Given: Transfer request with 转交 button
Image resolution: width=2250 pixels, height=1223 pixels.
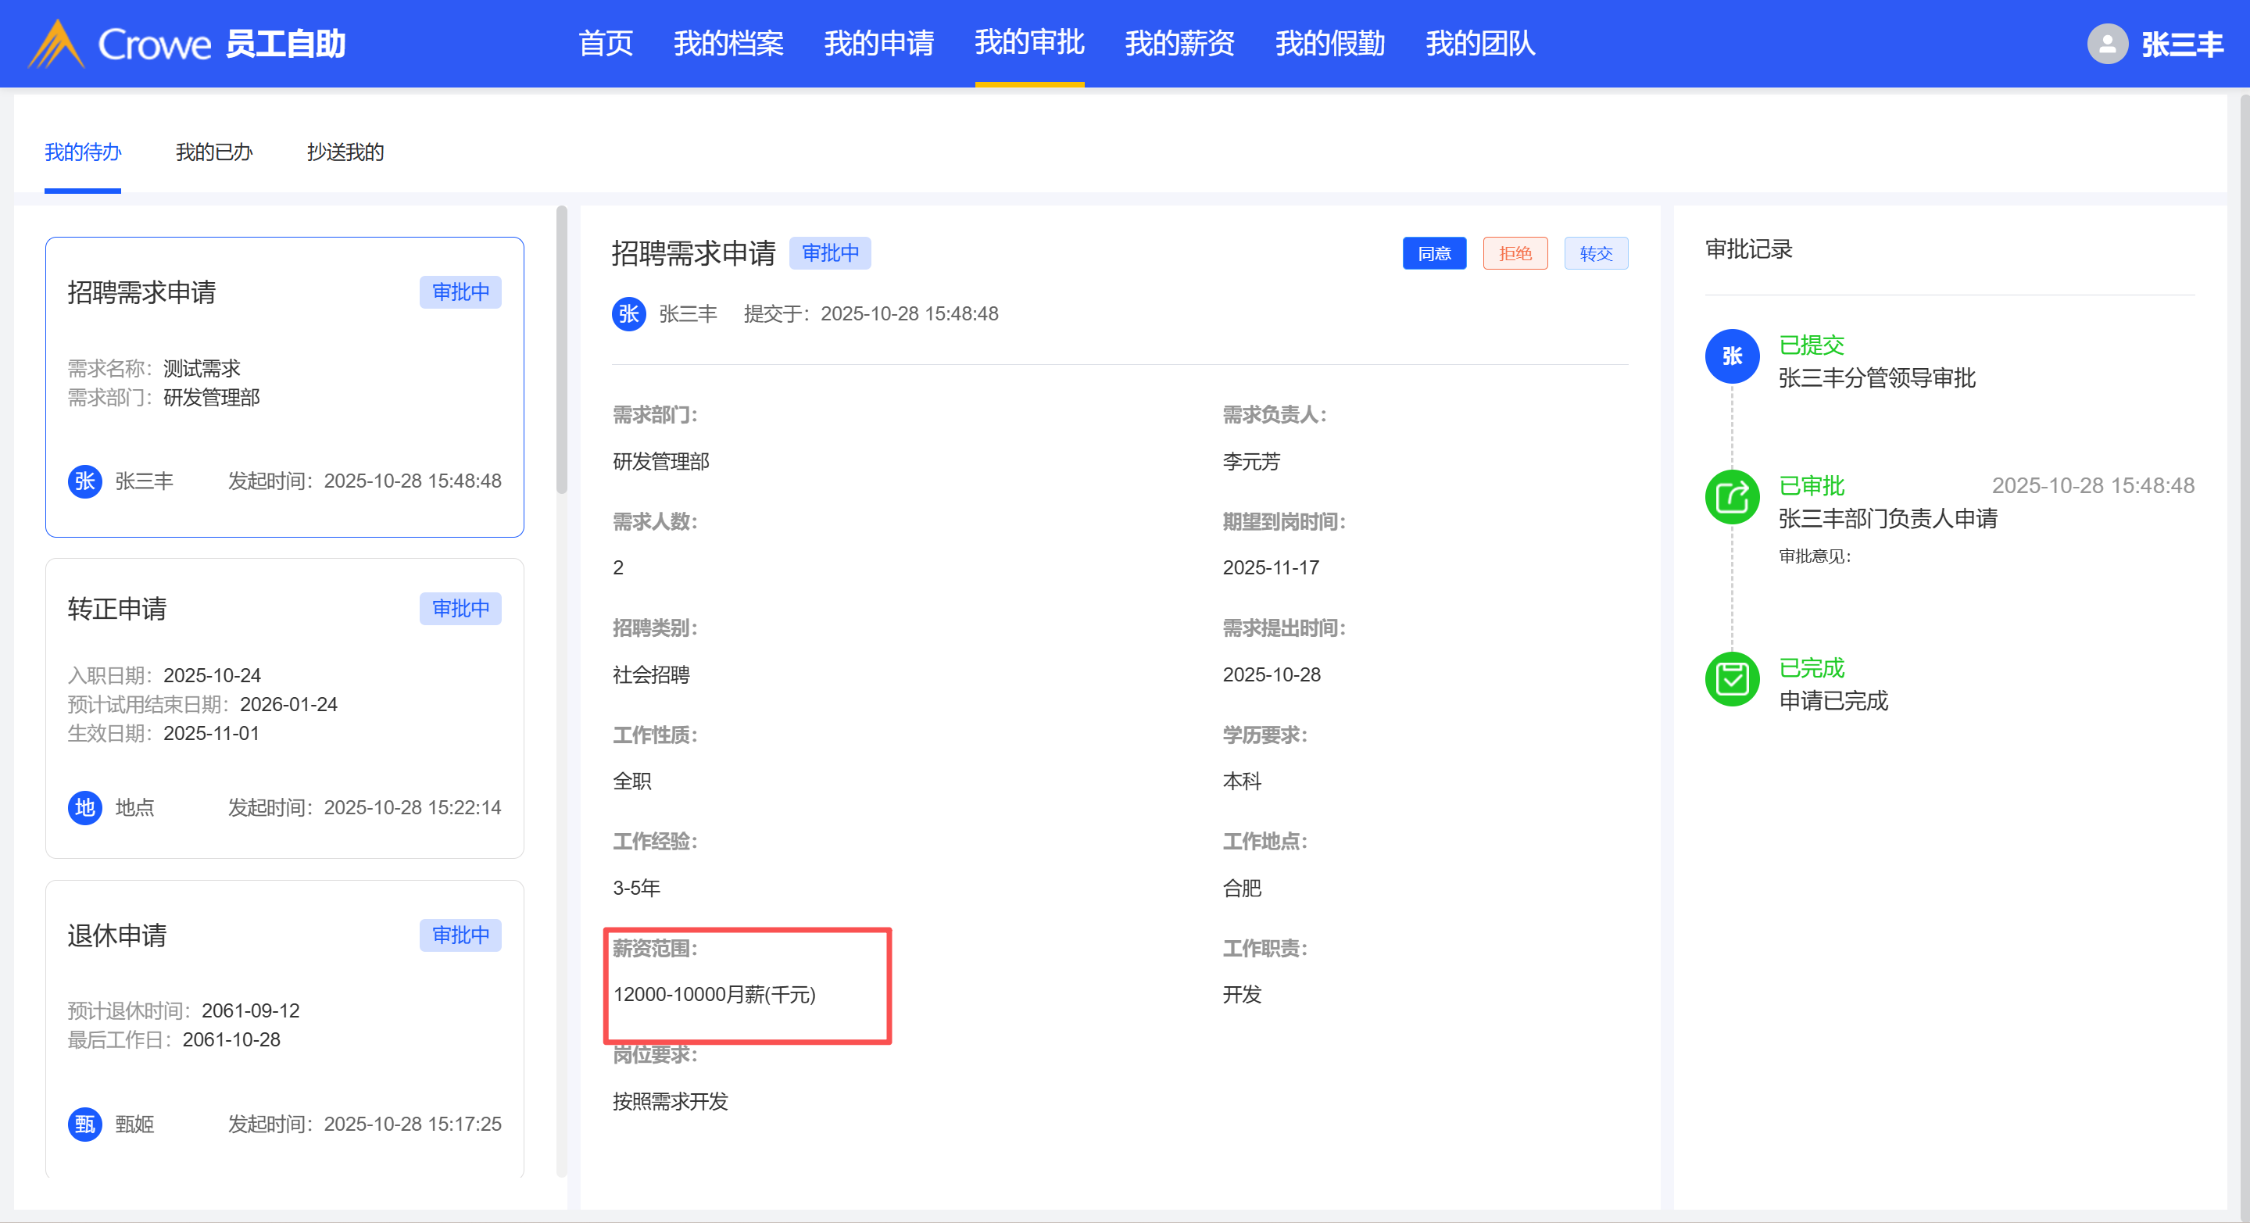Looking at the screenshot, I should [x=1595, y=253].
